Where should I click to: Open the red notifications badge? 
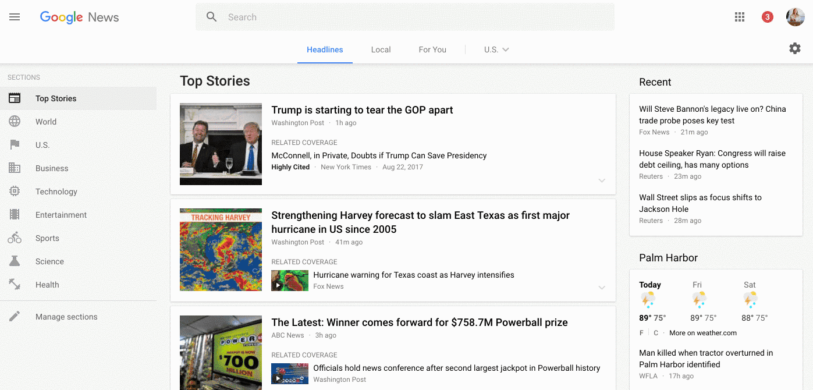click(767, 17)
